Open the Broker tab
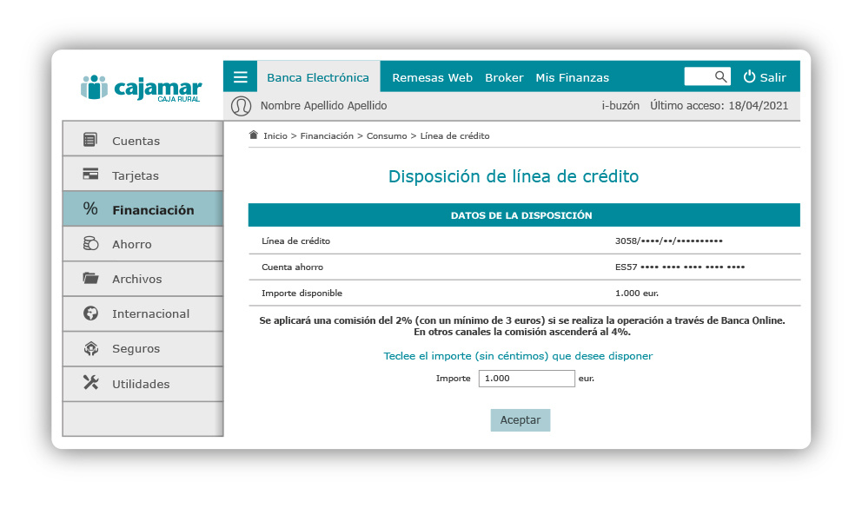The height and width of the screenshot is (508, 862). pyautogui.click(x=504, y=77)
